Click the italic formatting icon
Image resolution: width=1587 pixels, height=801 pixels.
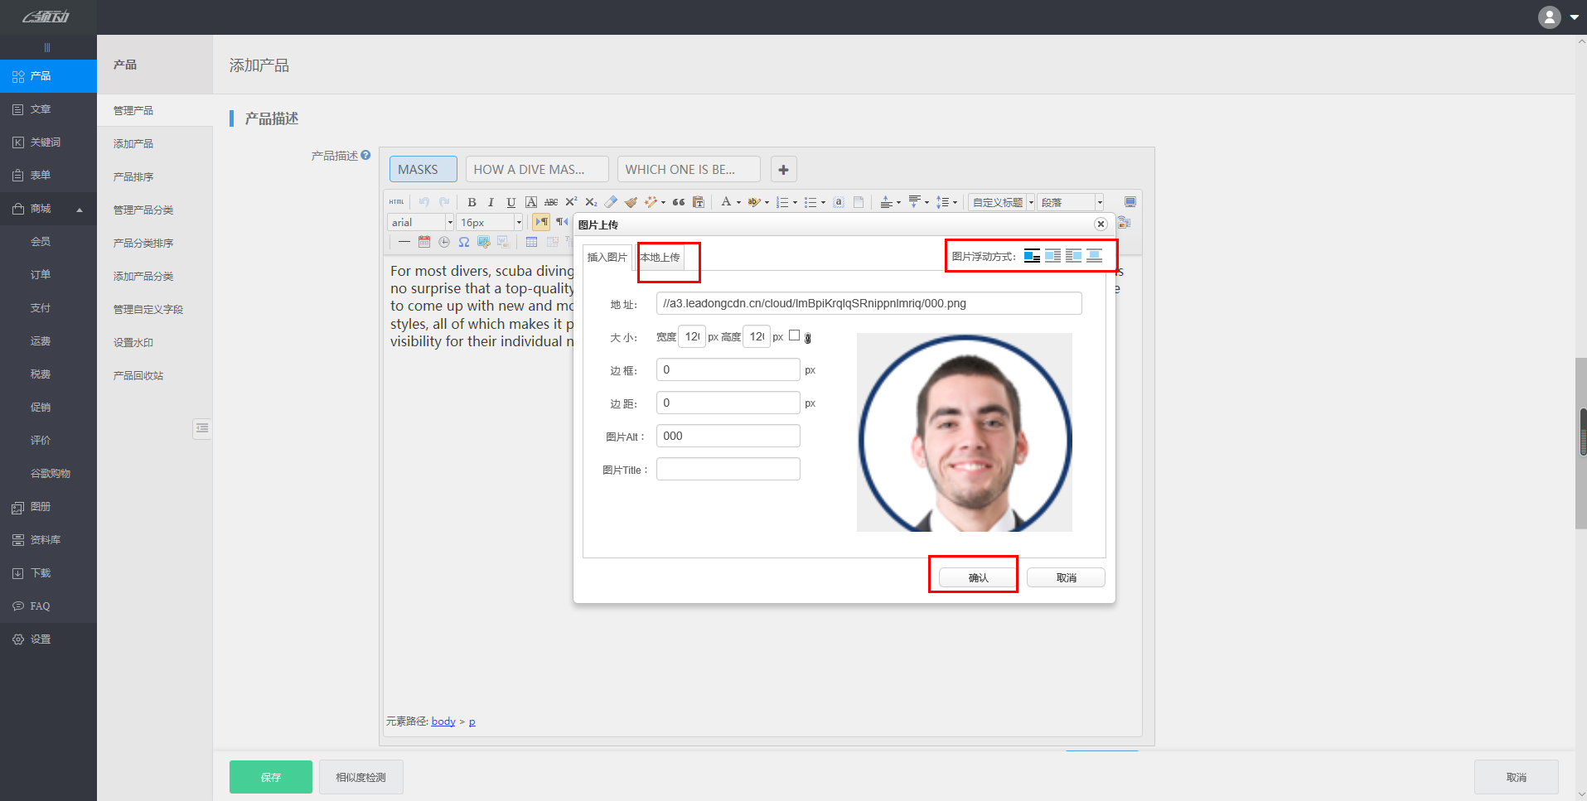(491, 202)
